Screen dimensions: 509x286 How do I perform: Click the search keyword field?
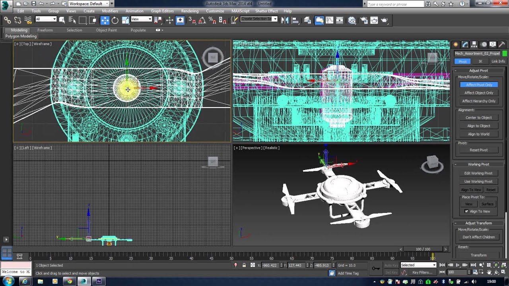click(395, 4)
